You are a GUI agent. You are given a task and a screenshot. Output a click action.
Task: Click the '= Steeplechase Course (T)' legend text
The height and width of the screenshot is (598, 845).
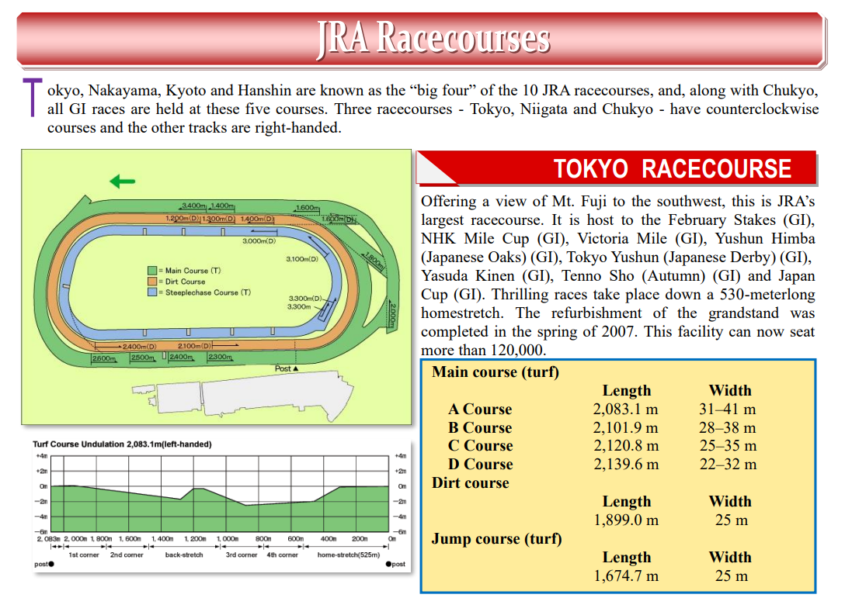[x=205, y=292]
